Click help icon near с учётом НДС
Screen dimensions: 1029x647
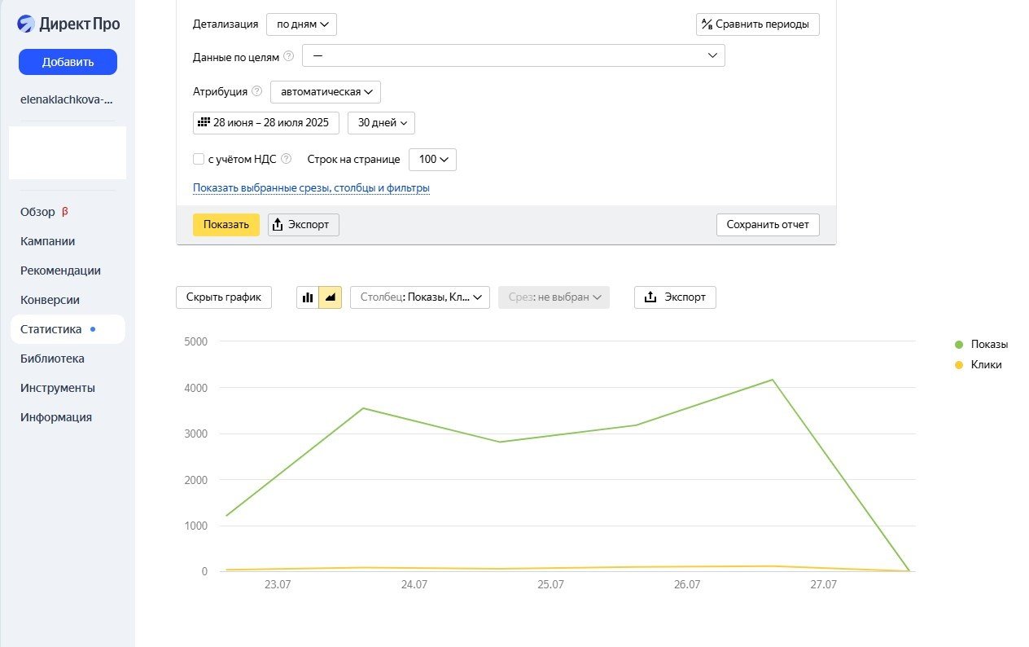[x=286, y=159]
